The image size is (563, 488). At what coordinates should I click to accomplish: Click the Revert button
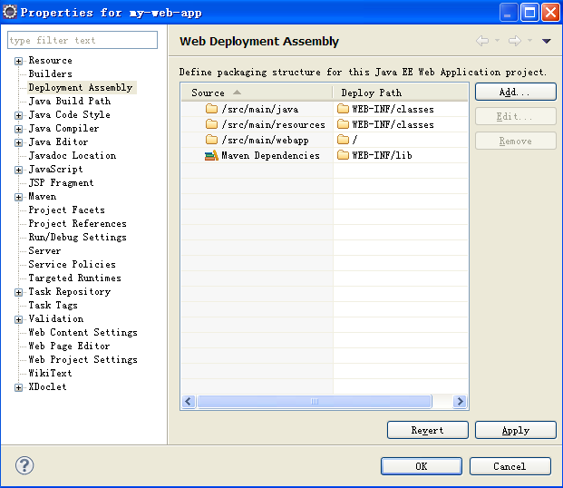pyautogui.click(x=428, y=430)
